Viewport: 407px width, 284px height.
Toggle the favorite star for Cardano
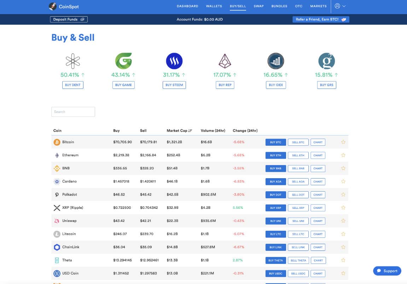coord(343,181)
